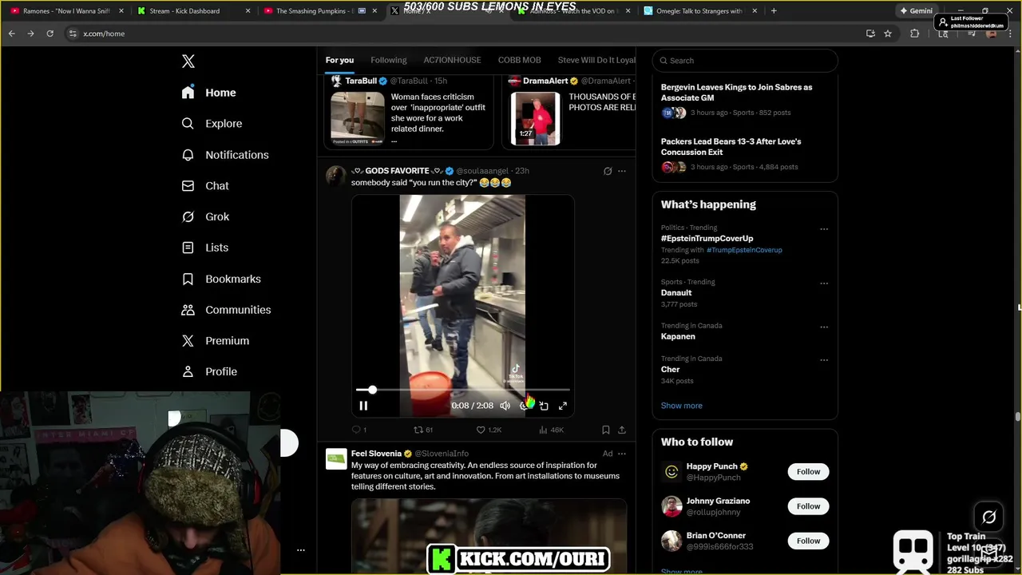Switch to COBB MOB tab
The height and width of the screenshot is (575, 1022).
point(519,60)
